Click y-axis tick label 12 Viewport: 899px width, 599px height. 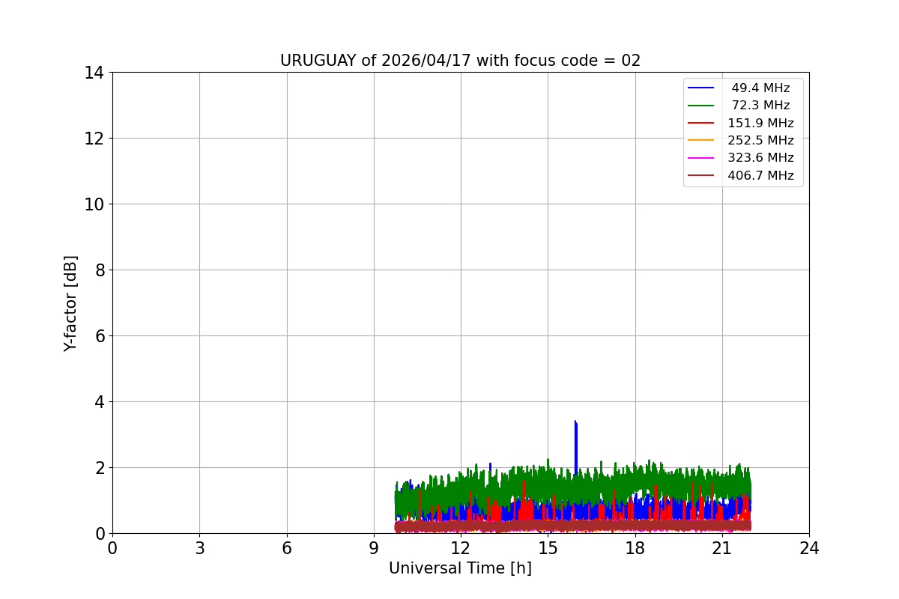[x=94, y=139]
